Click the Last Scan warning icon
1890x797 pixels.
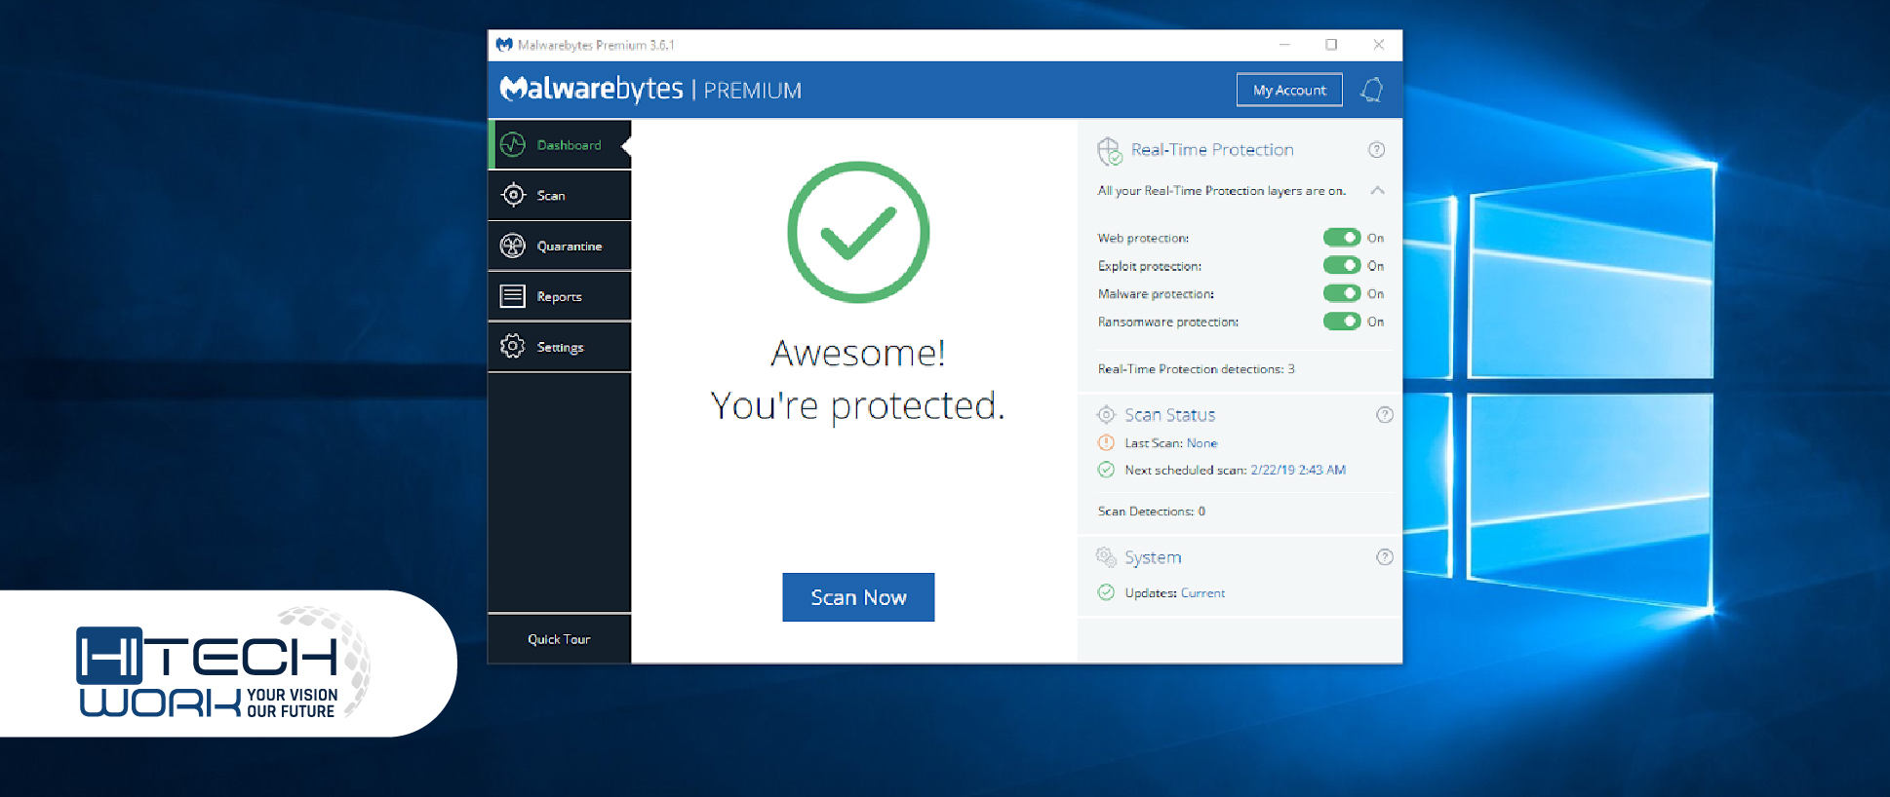1106,442
